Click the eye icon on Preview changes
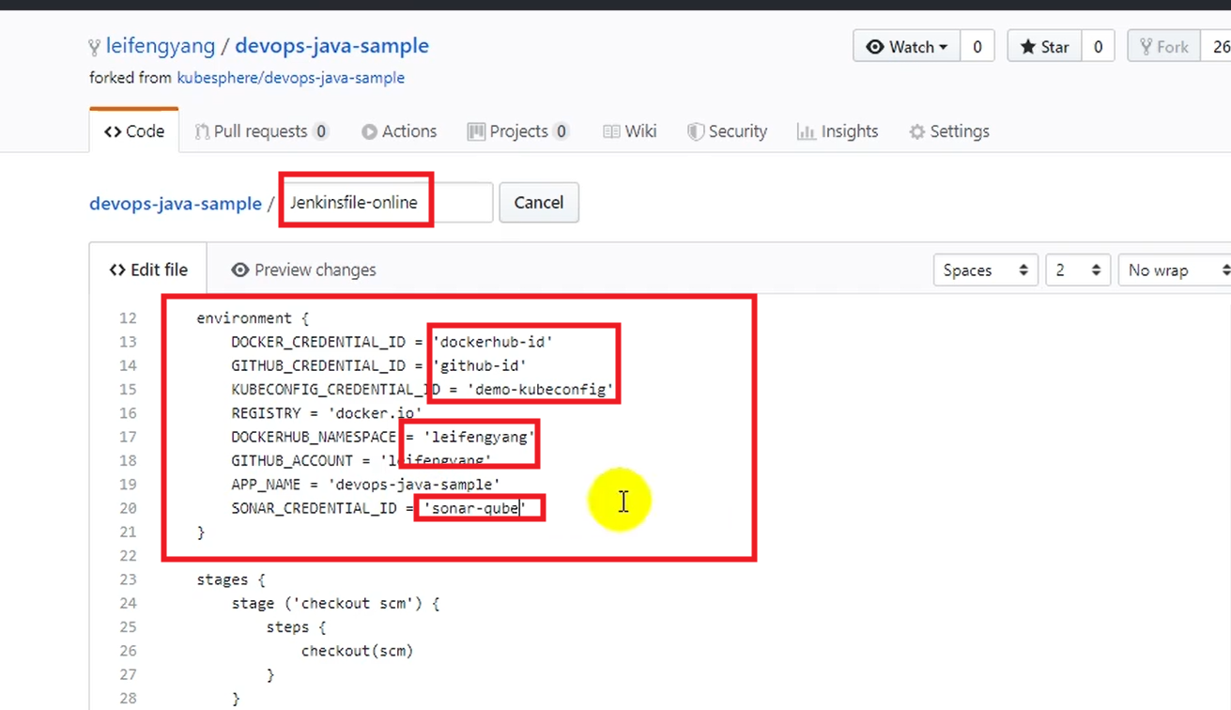The height and width of the screenshot is (710, 1231). [x=240, y=270]
